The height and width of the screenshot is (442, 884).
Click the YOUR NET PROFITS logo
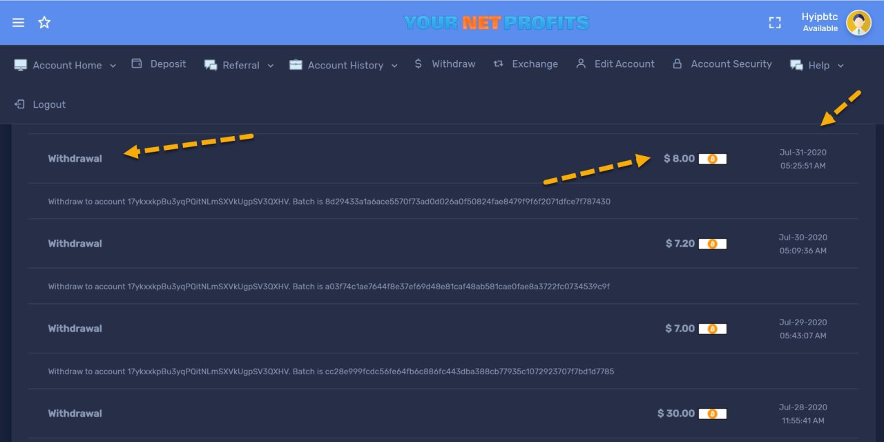[x=497, y=23]
